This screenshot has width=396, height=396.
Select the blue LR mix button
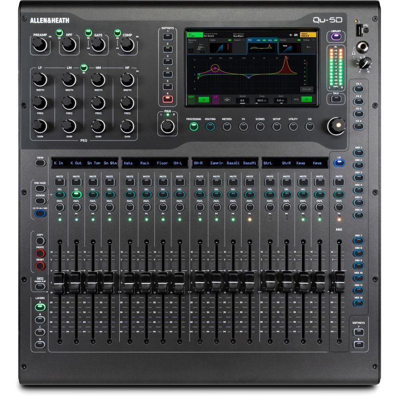339,163
